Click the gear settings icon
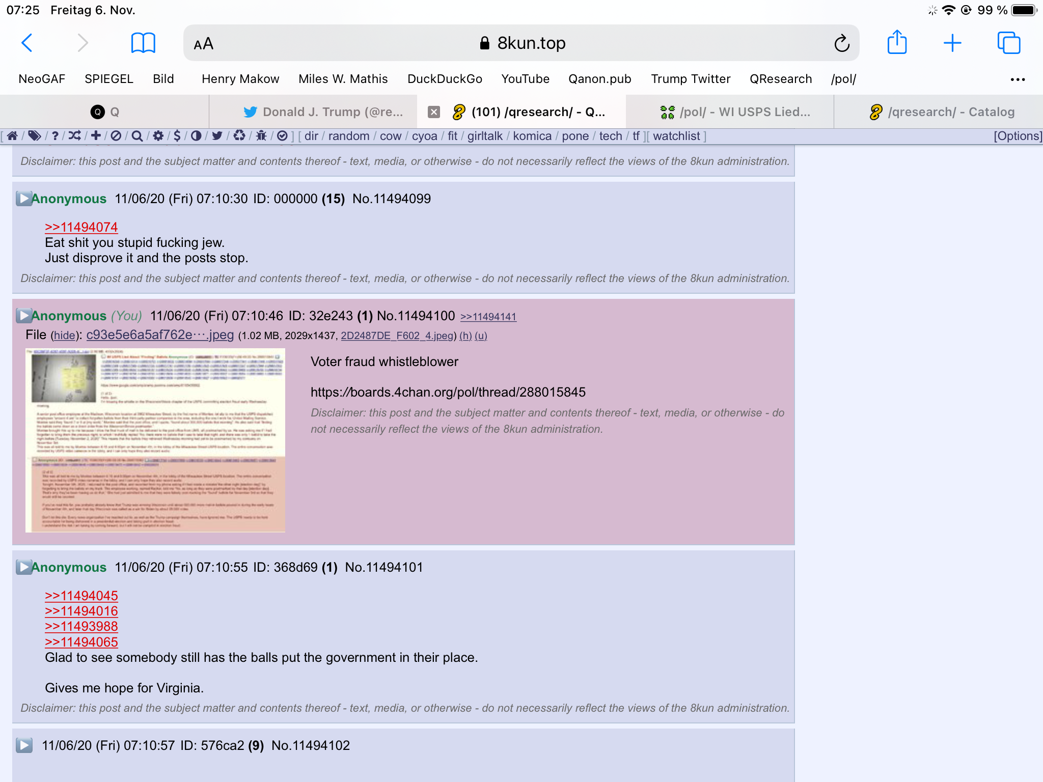This screenshot has width=1043, height=782. coord(158,136)
